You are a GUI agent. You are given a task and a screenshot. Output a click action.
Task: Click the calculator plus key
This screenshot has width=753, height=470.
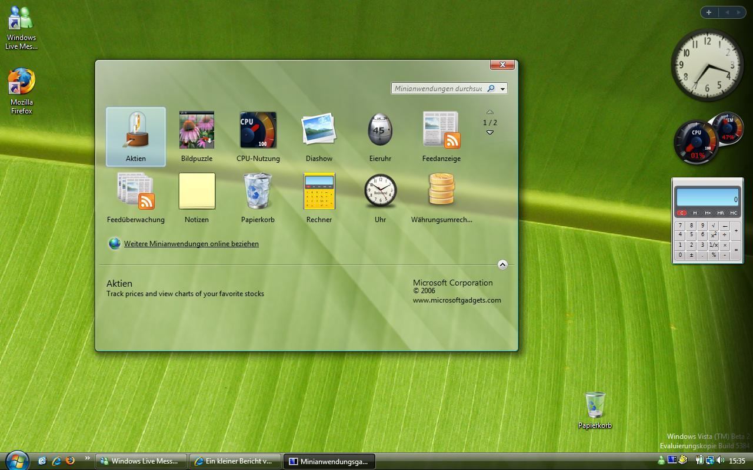[x=736, y=230]
